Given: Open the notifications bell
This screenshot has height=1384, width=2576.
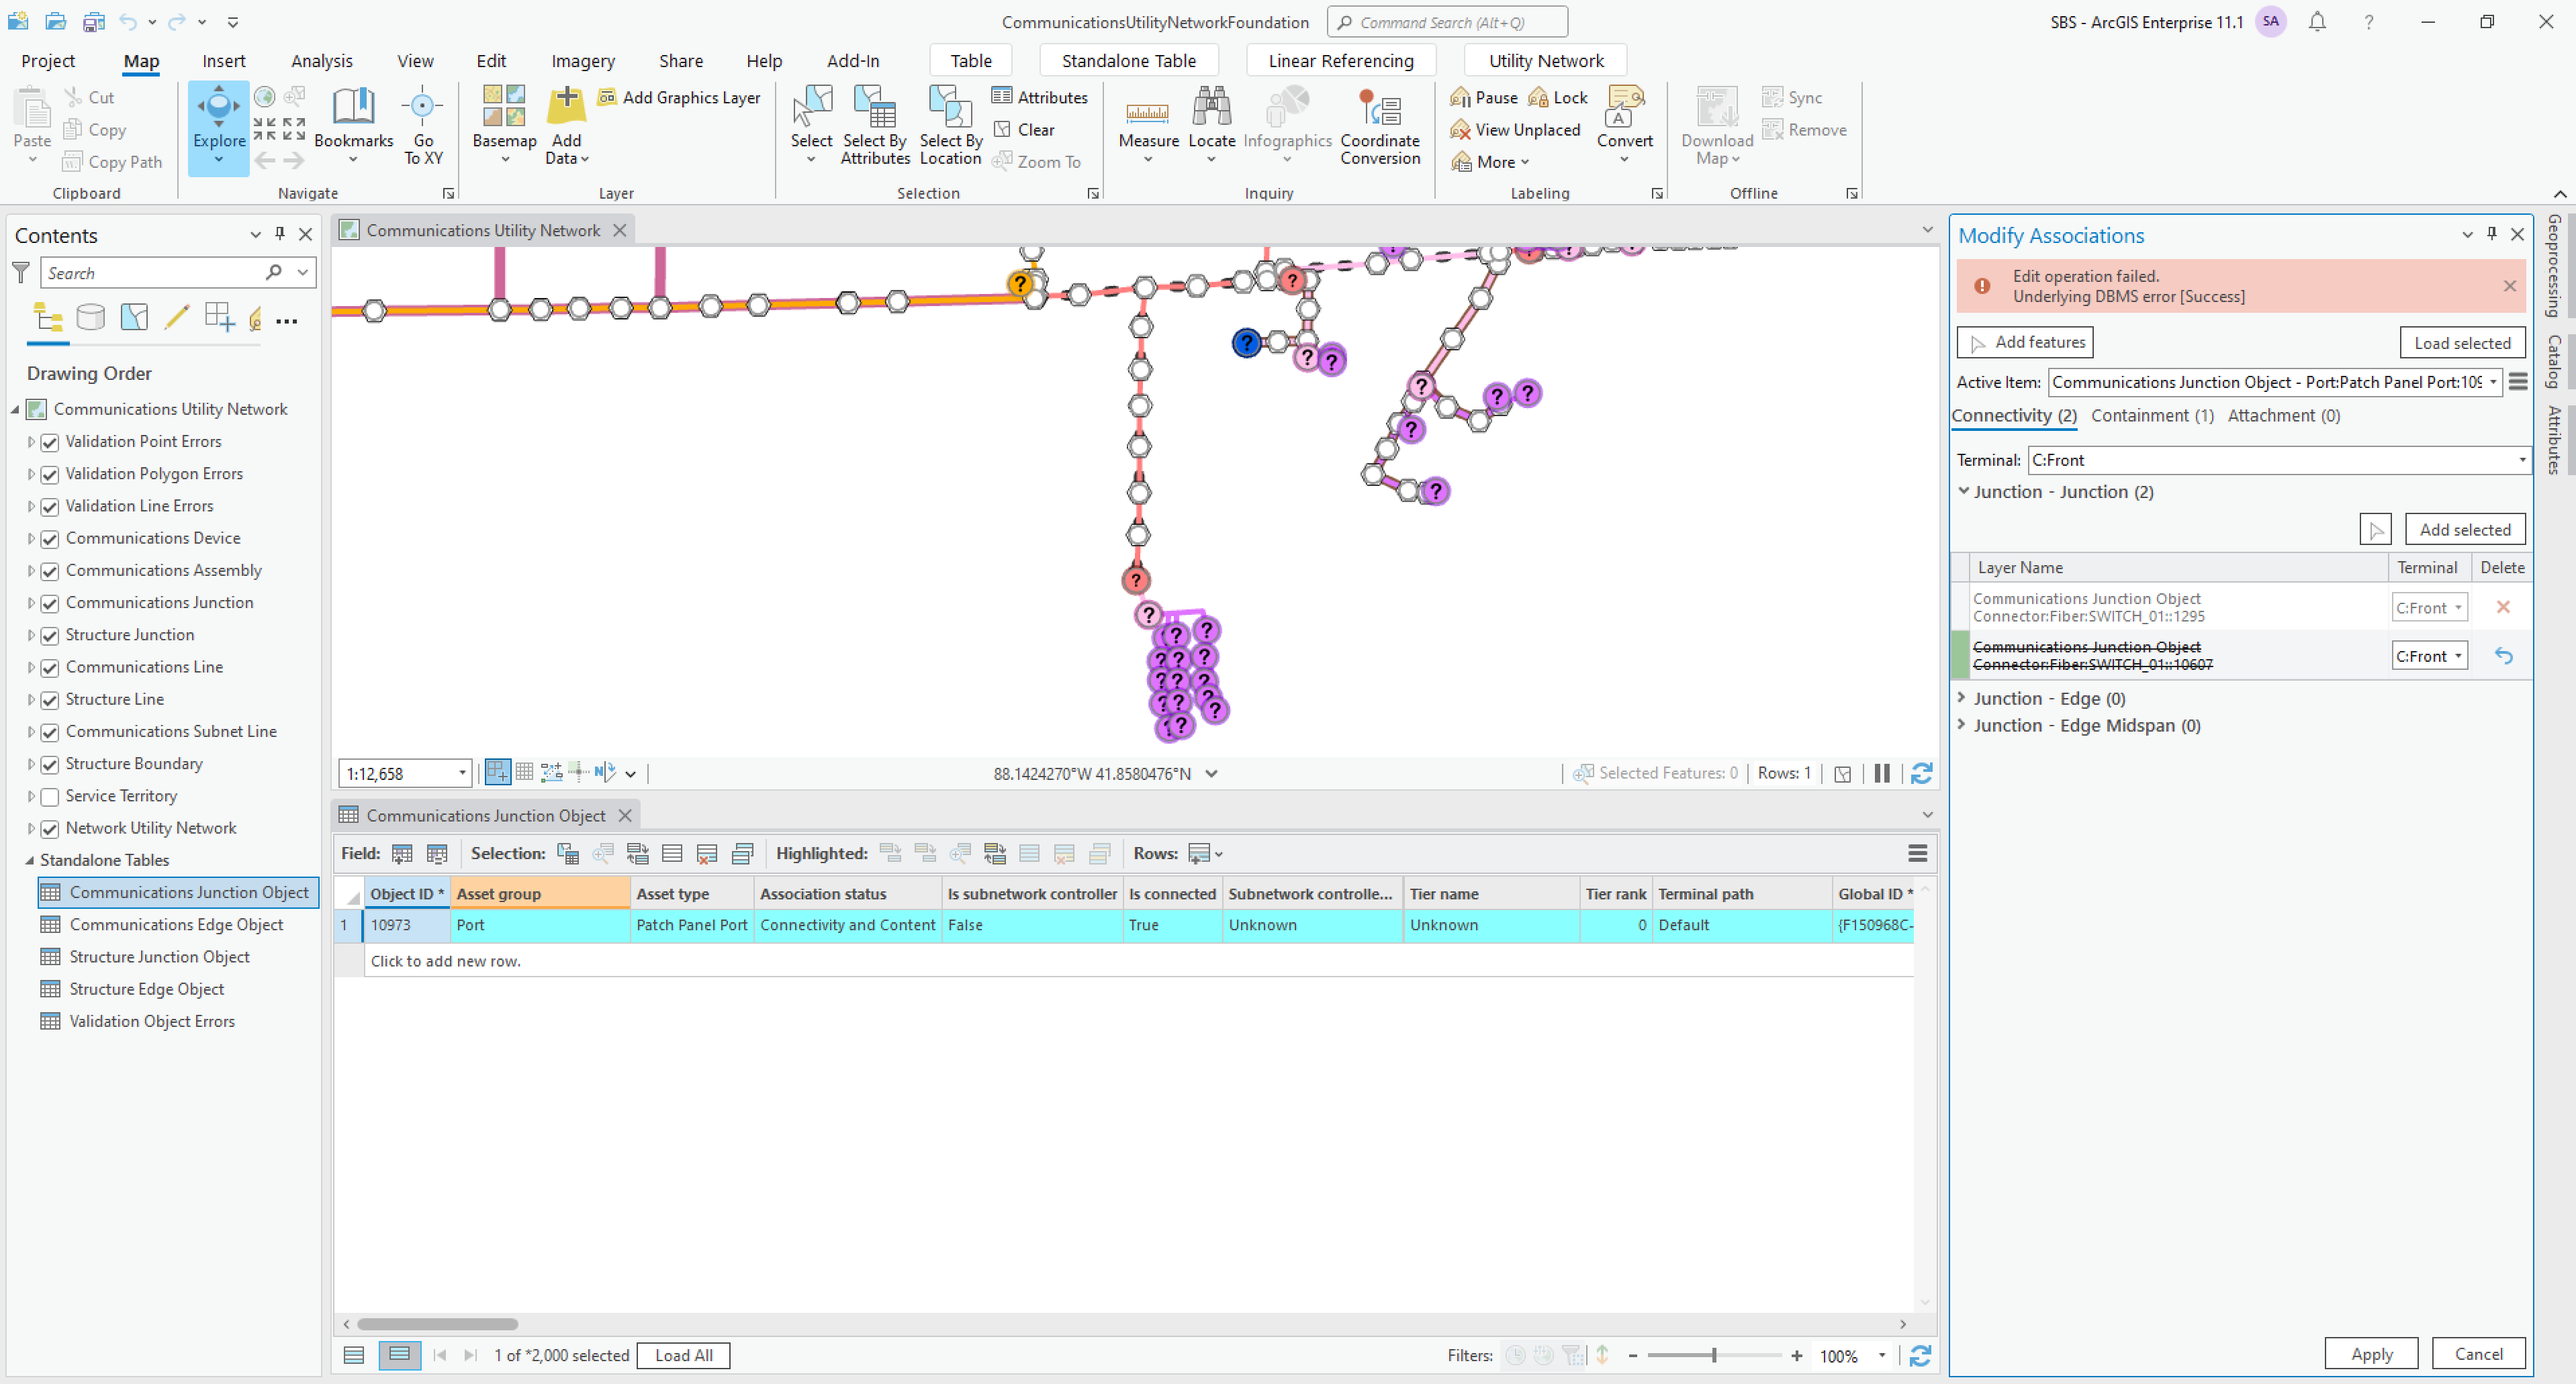Looking at the screenshot, I should coord(2317,22).
